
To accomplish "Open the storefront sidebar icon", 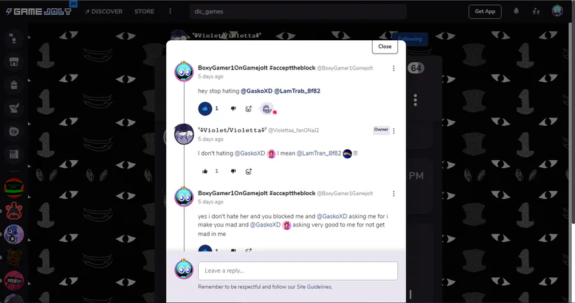I will click(14, 62).
